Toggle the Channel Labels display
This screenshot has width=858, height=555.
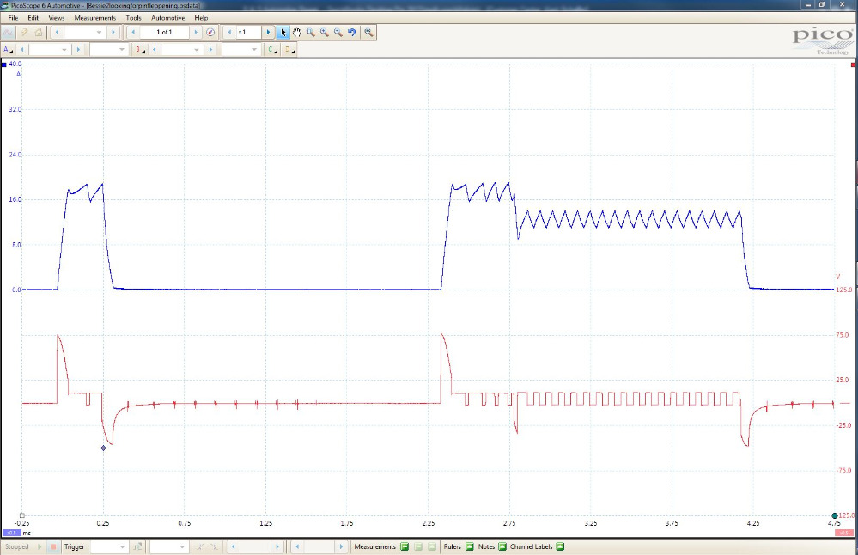point(560,546)
